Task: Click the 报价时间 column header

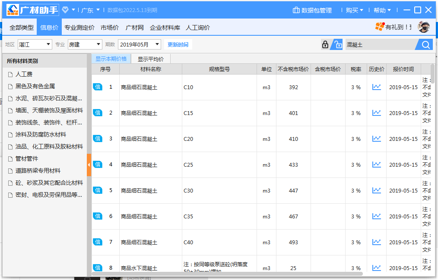Action: (403, 69)
